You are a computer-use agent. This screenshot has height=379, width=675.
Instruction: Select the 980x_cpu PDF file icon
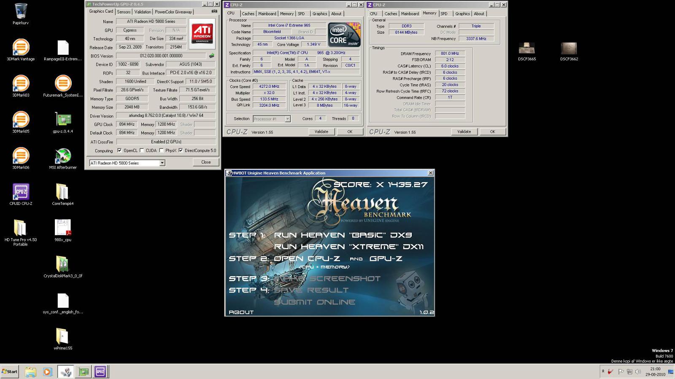[x=63, y=230]
